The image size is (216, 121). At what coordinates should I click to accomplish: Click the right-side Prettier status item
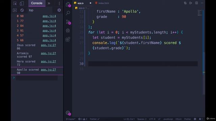tap(188, 119)
